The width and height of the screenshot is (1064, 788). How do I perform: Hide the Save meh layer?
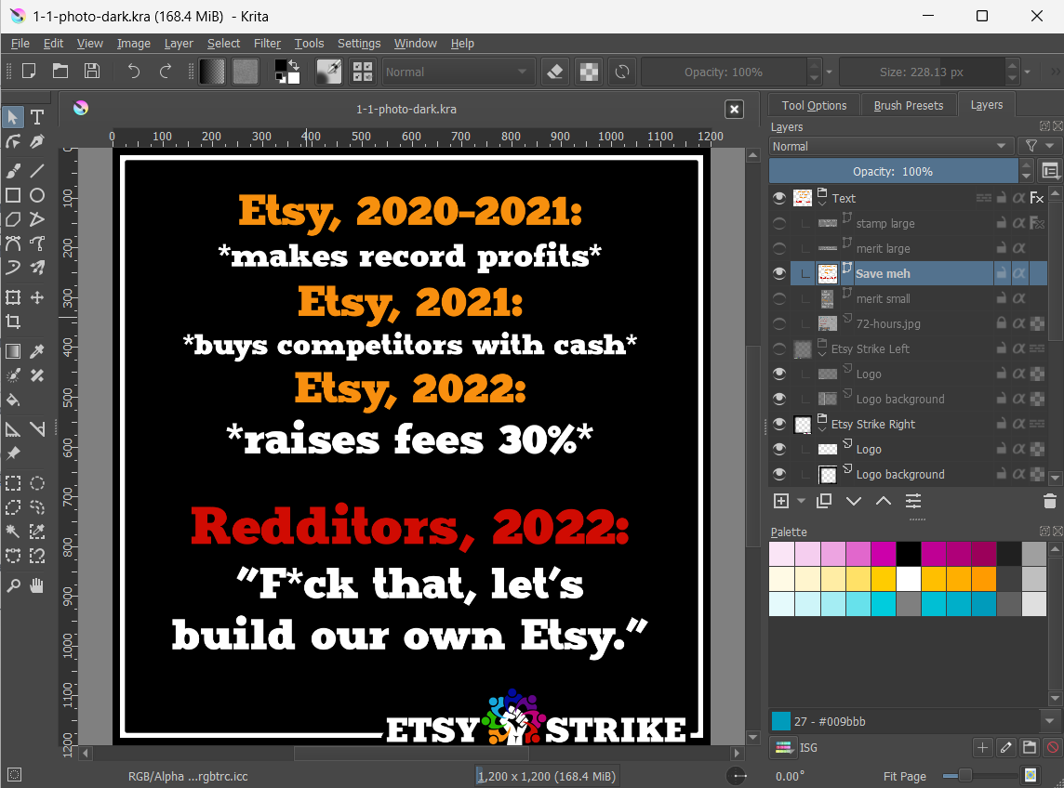tap(779, 273)
